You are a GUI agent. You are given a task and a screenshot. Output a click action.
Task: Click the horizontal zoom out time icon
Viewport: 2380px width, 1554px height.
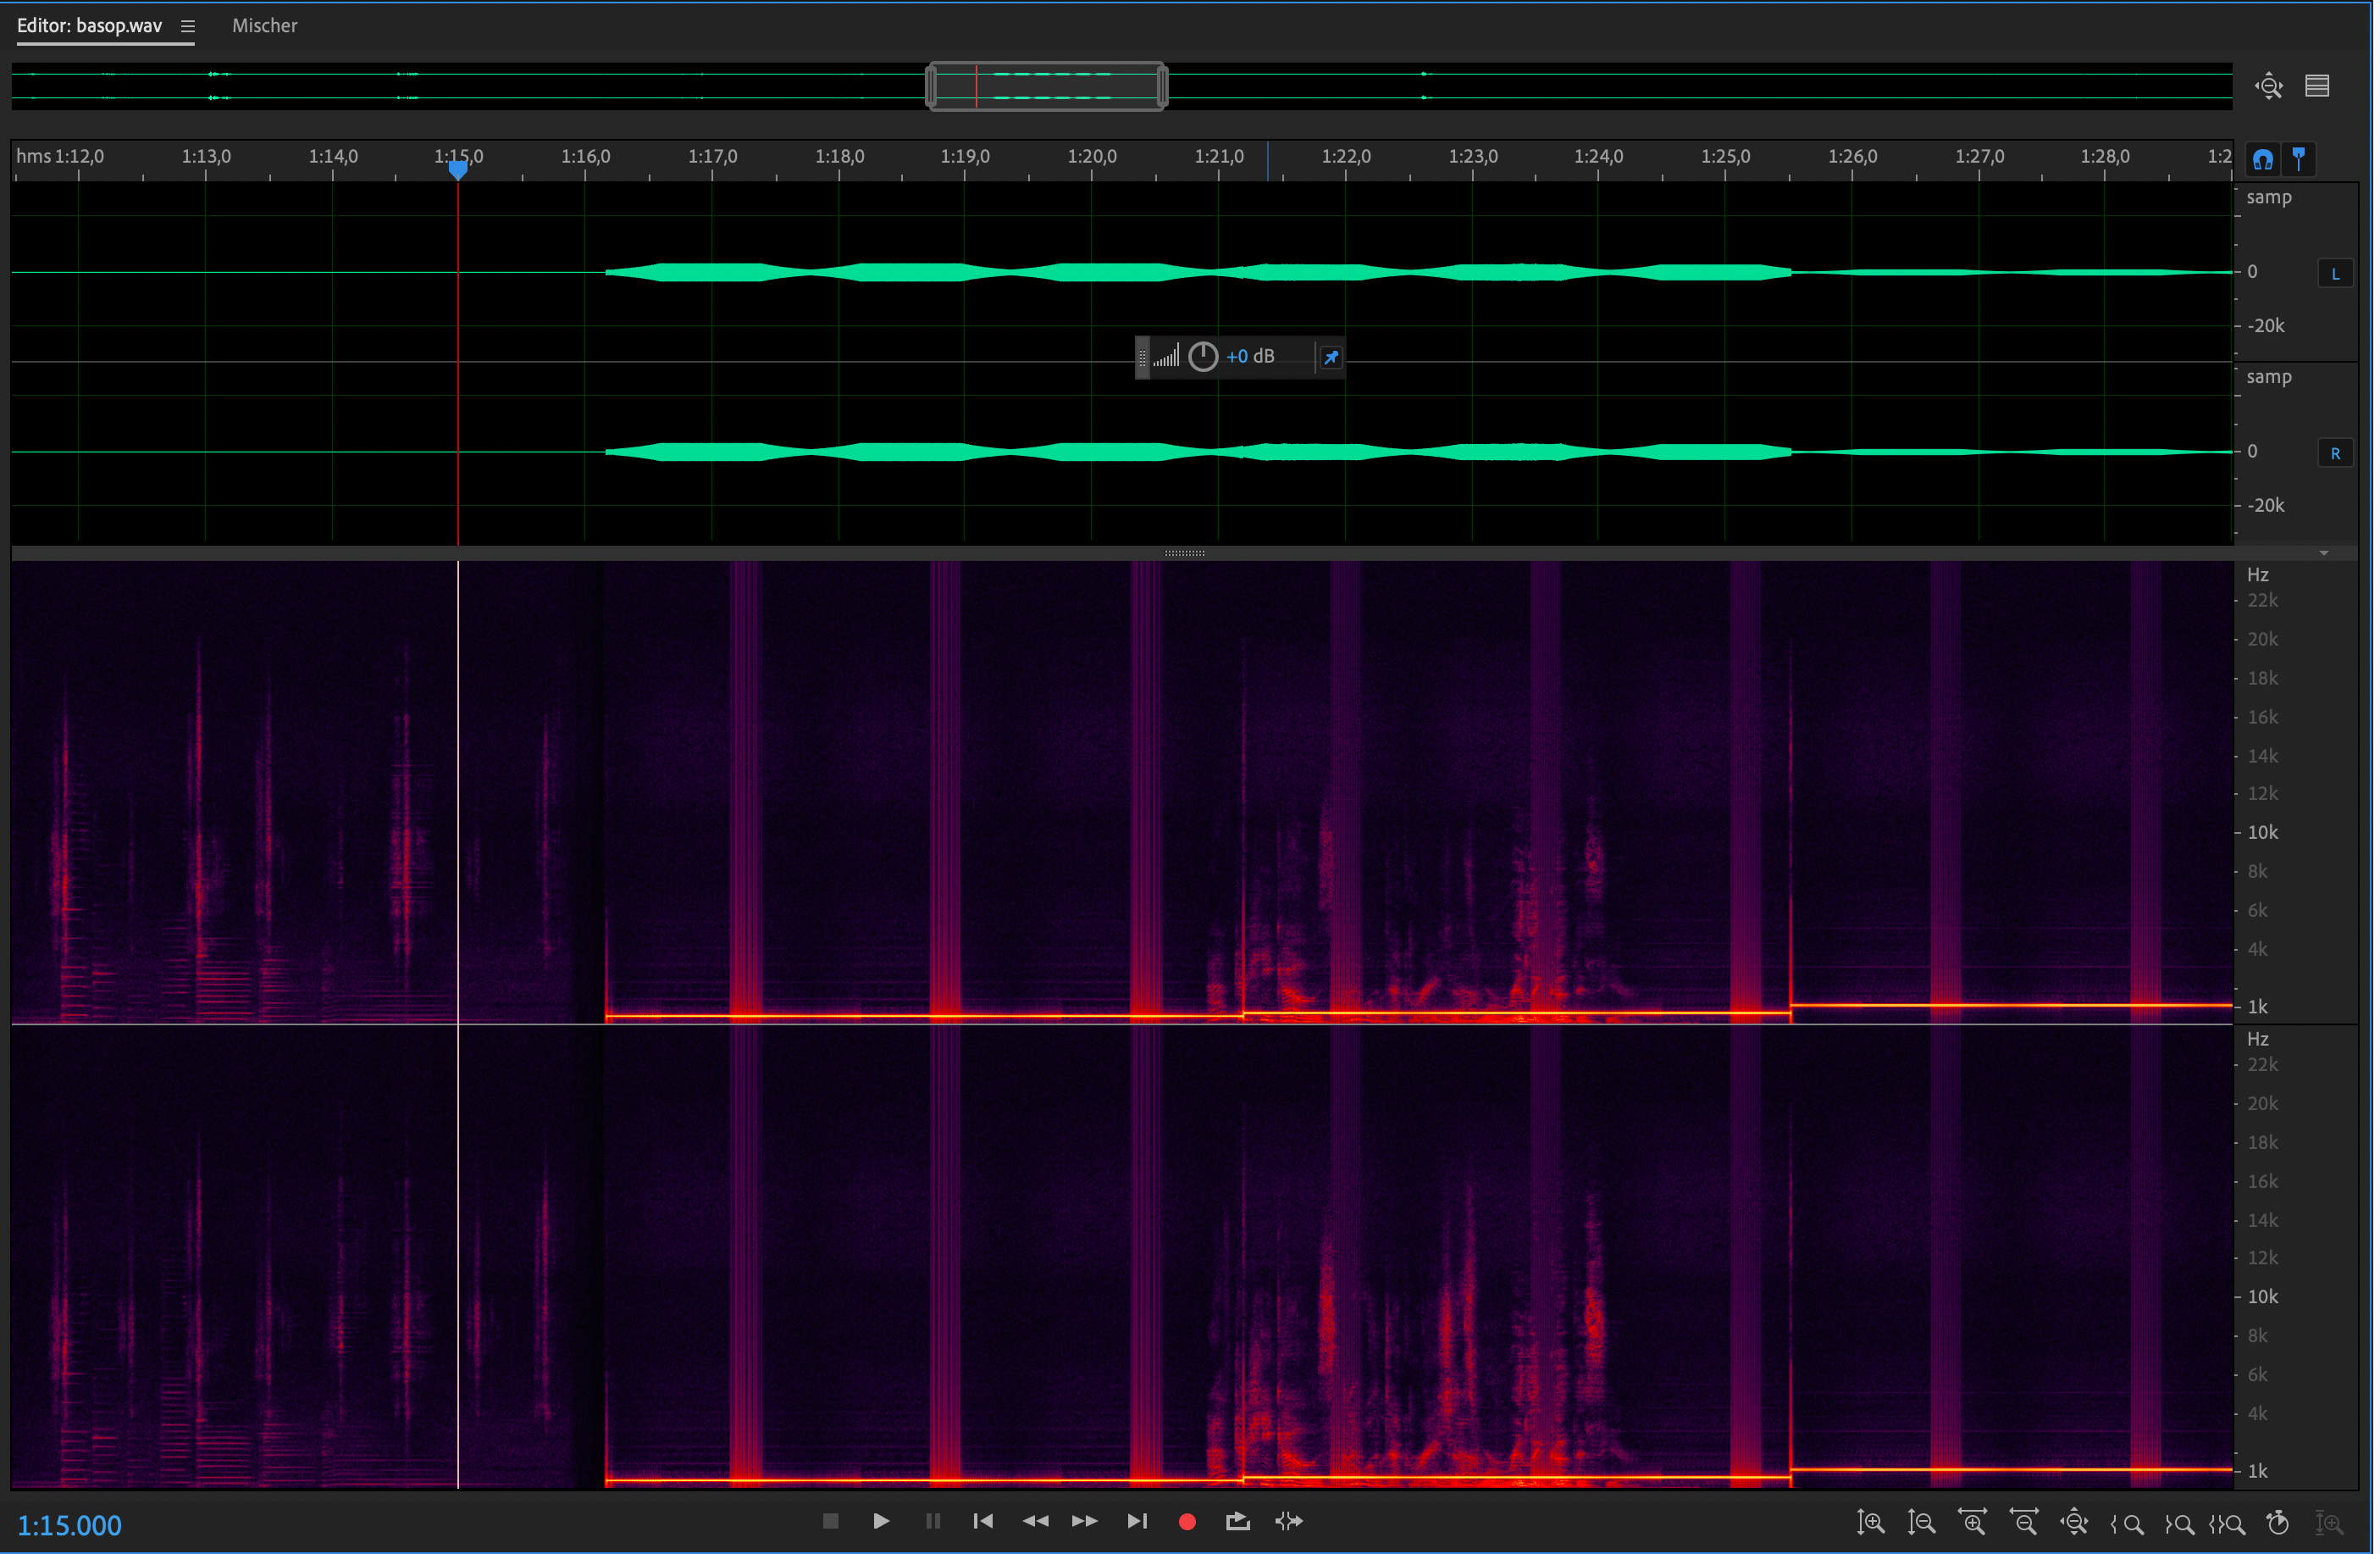[2024, 1522]
